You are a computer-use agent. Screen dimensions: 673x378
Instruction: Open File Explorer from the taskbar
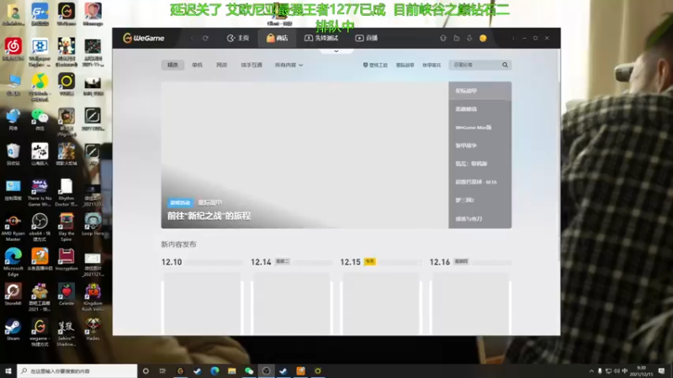pos(232,370)
